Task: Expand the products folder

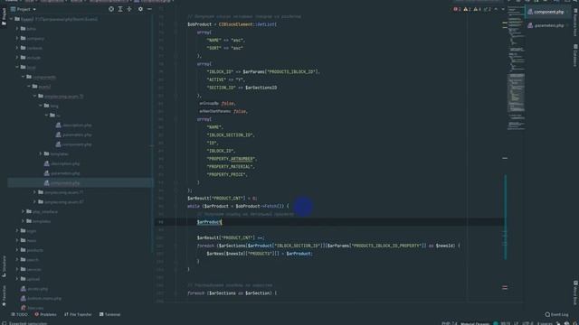Action: (17, 250)
